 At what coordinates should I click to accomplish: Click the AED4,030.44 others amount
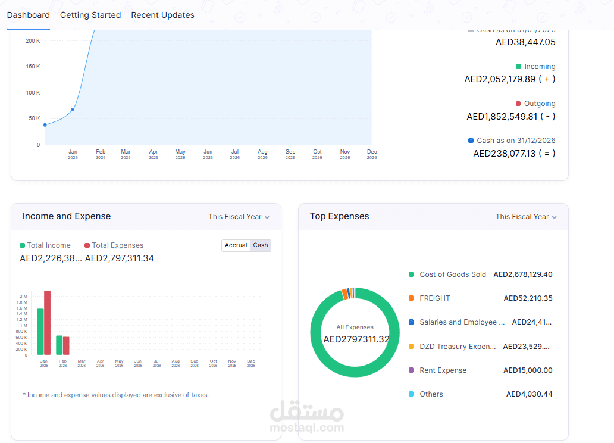tap(529, 394)
